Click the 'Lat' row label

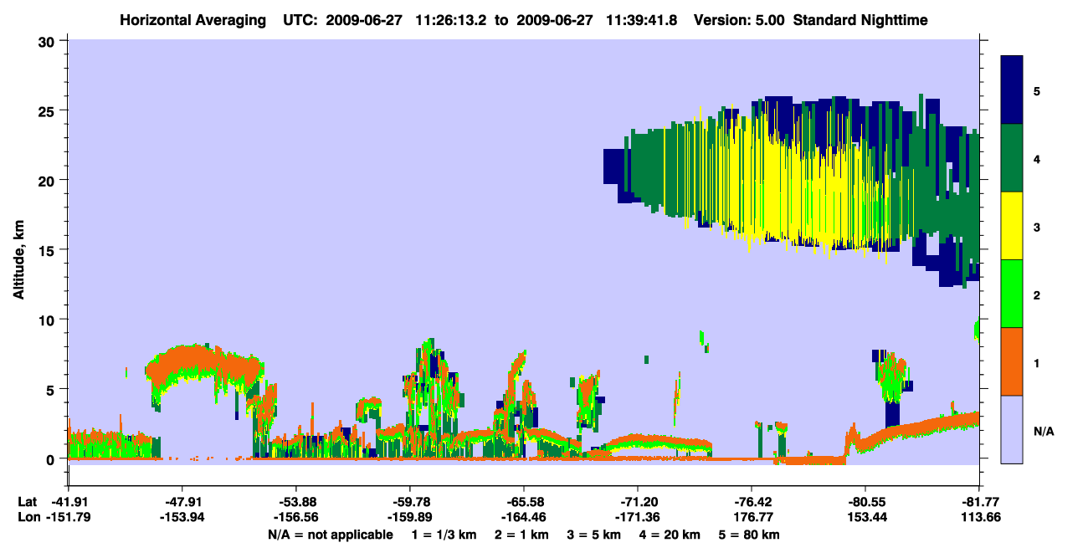click(27, 502)
